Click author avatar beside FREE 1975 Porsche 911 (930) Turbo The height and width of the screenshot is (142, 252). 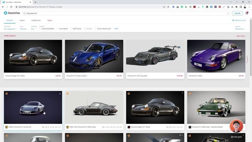[68, 127]
